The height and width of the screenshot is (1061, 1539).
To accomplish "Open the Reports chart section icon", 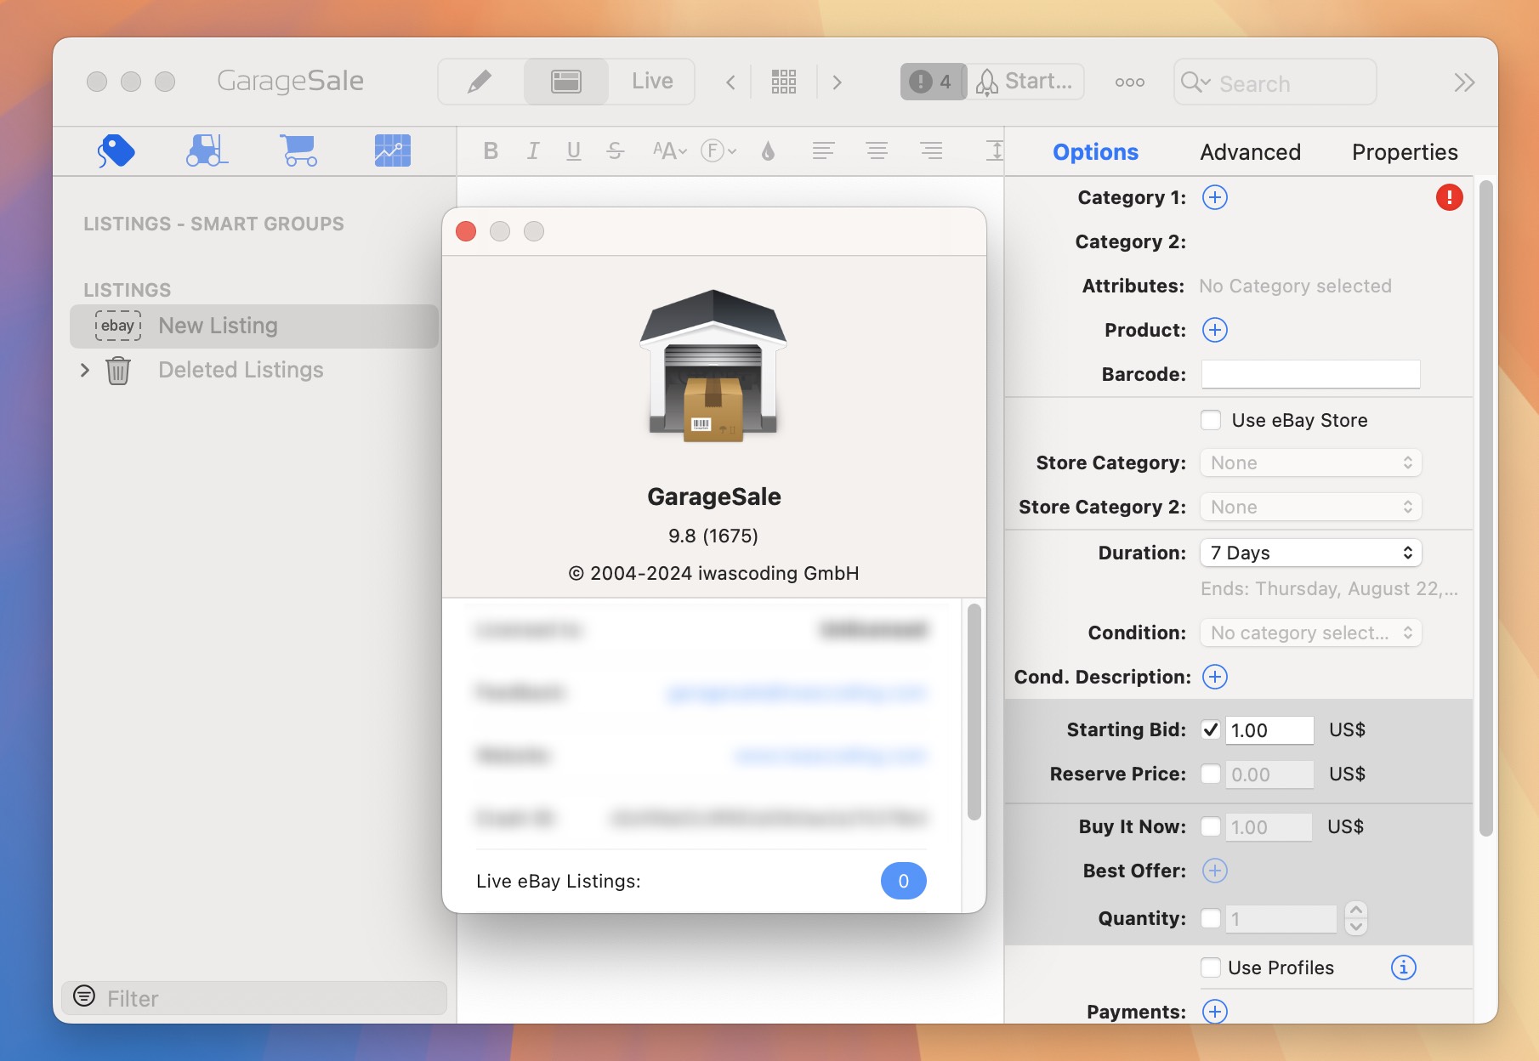I will (x=392, y=151).
